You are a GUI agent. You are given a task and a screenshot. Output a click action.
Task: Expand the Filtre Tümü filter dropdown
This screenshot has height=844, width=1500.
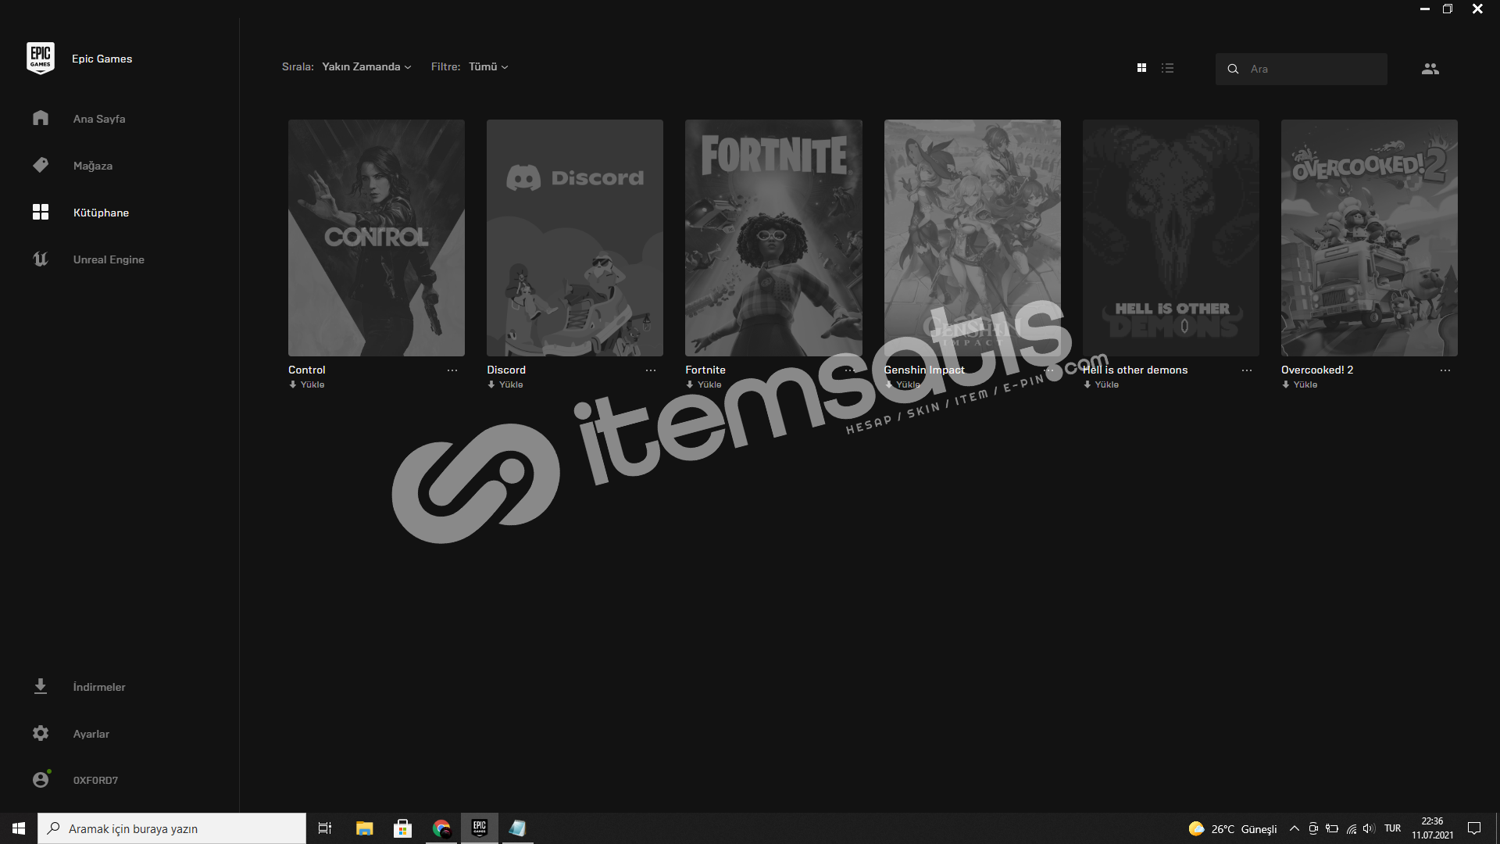(x=488, y=67)
